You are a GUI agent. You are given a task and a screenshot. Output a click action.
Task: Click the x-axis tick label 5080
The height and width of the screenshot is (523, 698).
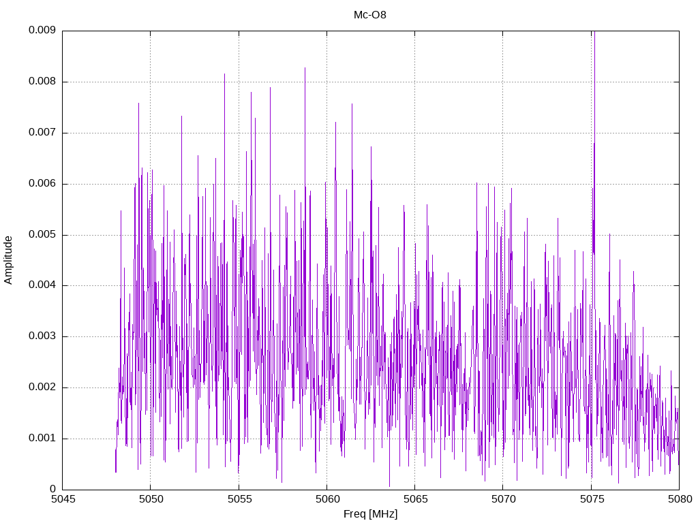[680, 499]
